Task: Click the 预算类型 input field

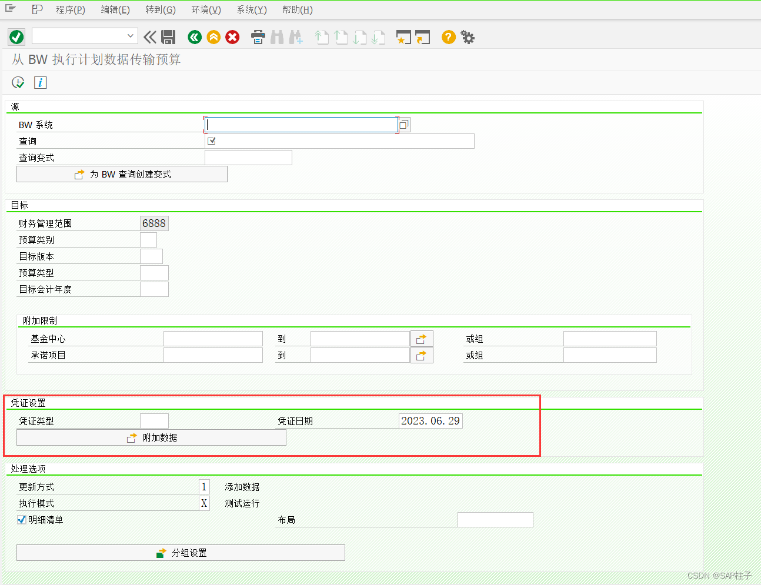Action: [154, 273]
